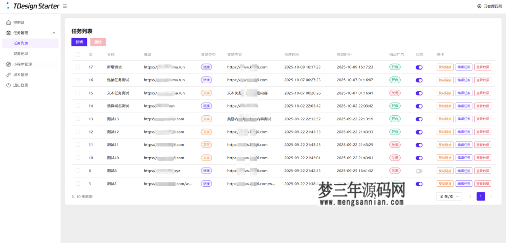This screenshot has height=243, width=506.
Task: Click the 新增 button
Action: coord(79,42)
